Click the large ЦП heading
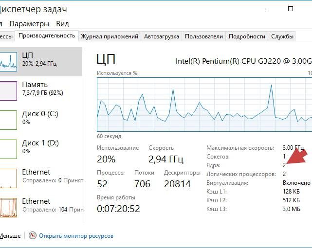312x248 pixels. (x=106, y=59)
